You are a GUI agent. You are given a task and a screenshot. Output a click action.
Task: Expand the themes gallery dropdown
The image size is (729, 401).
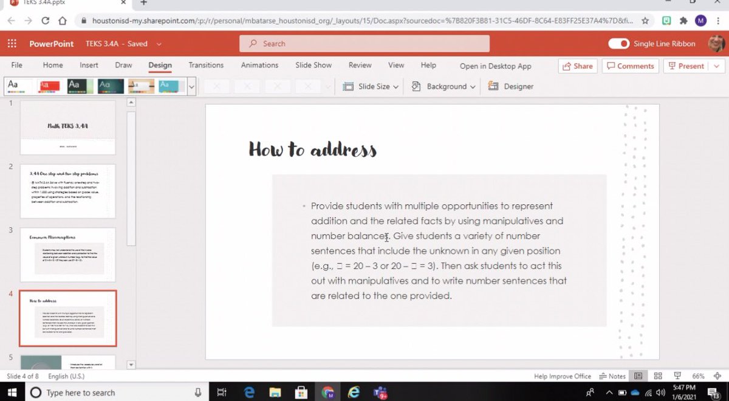(192, 86)
